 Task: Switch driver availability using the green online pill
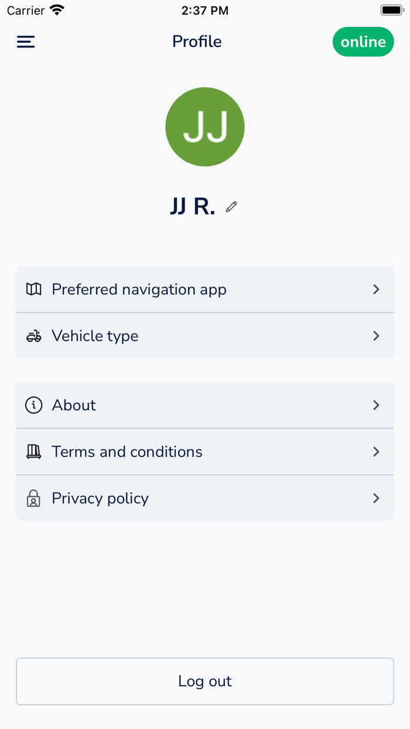(x=363, y=42)
